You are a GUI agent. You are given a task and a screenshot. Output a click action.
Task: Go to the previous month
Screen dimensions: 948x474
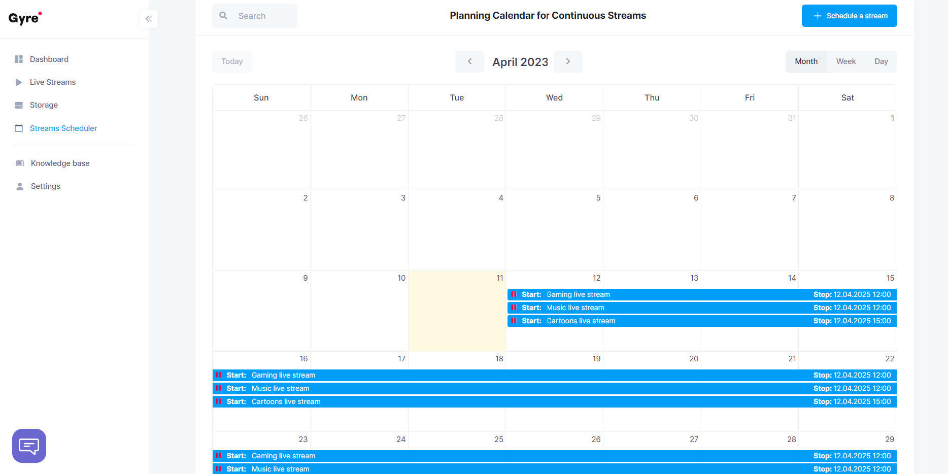(x=469, y=61)
